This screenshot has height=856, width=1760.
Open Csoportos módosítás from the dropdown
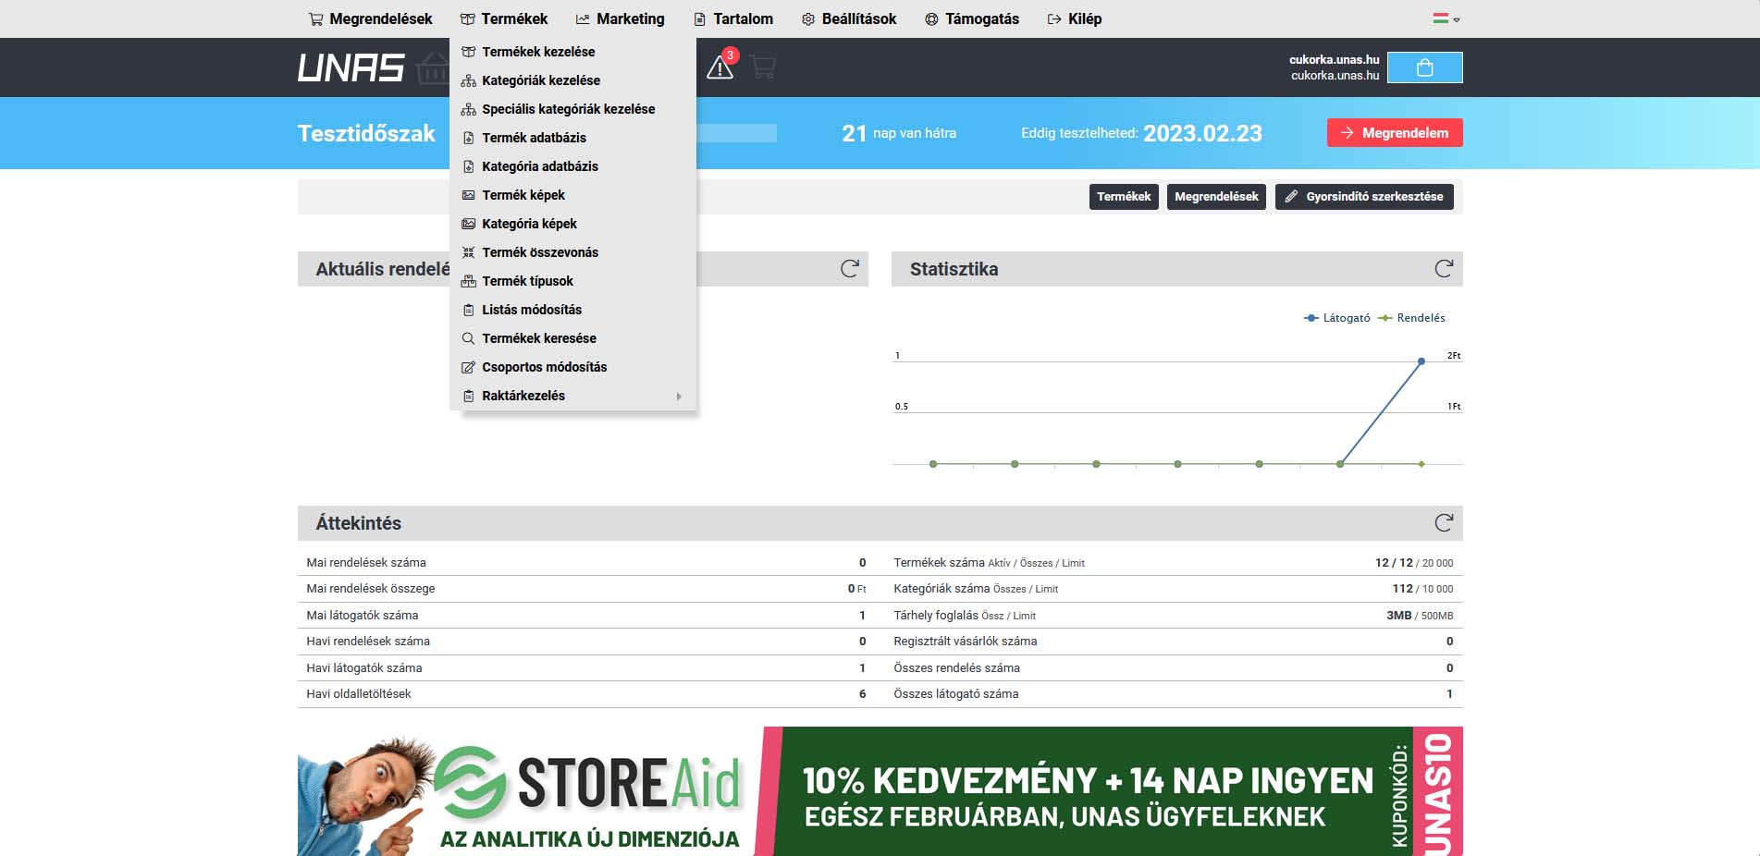[544, 367]
